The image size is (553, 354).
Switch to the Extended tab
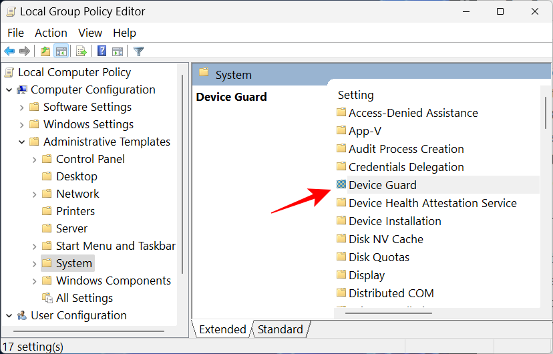[222, 329]
